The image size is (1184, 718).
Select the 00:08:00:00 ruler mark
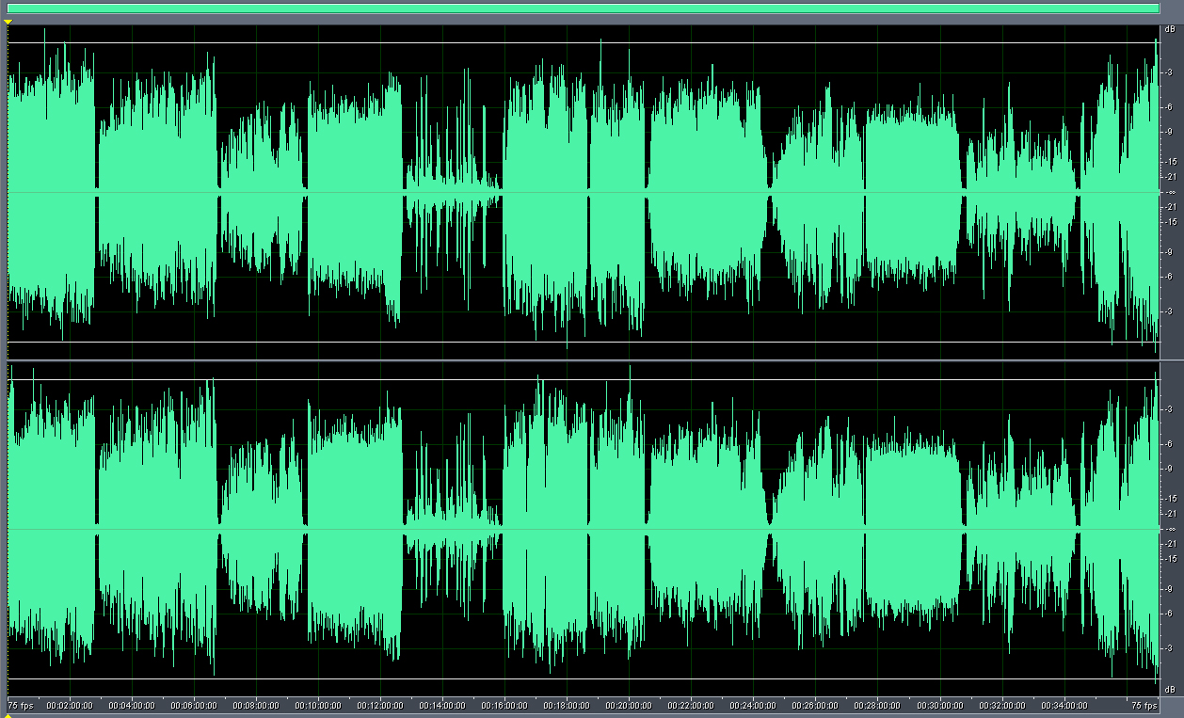[x=256, y=705]
